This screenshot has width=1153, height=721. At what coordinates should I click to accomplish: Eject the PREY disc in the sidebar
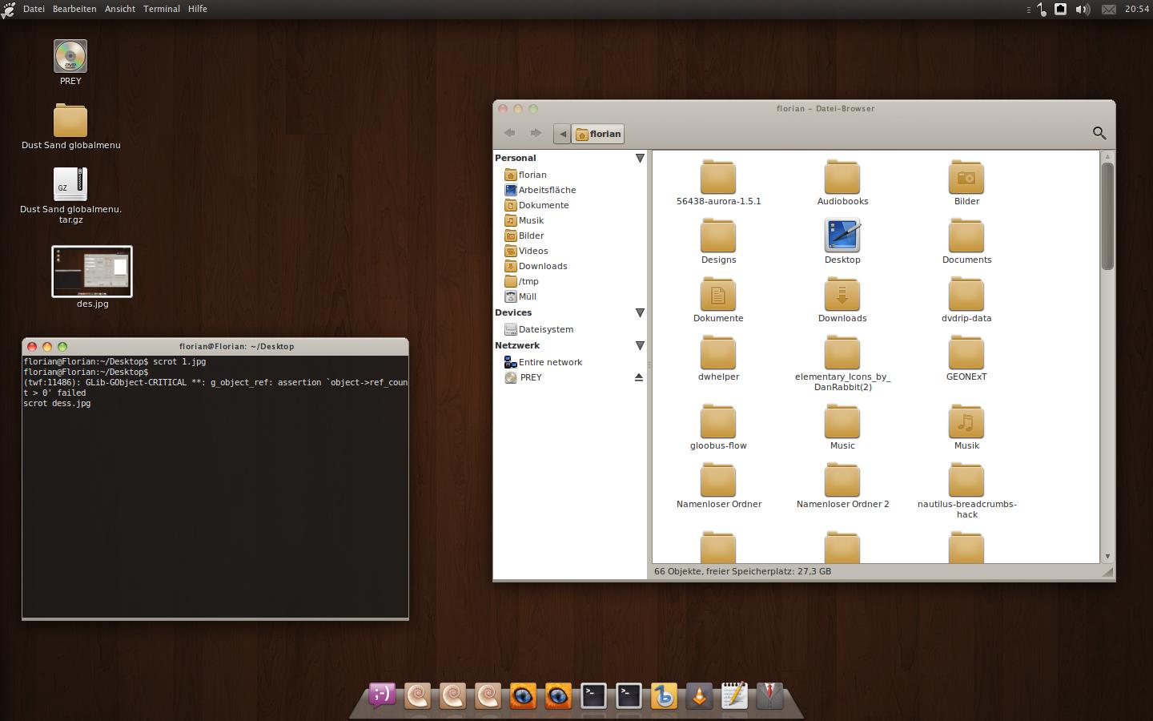pos(639,377)
